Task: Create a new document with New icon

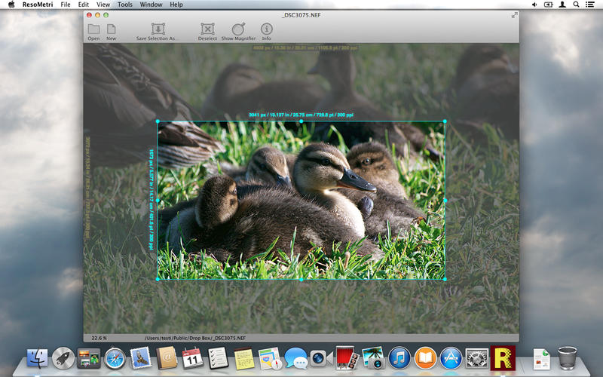Action: pos(112,29)
